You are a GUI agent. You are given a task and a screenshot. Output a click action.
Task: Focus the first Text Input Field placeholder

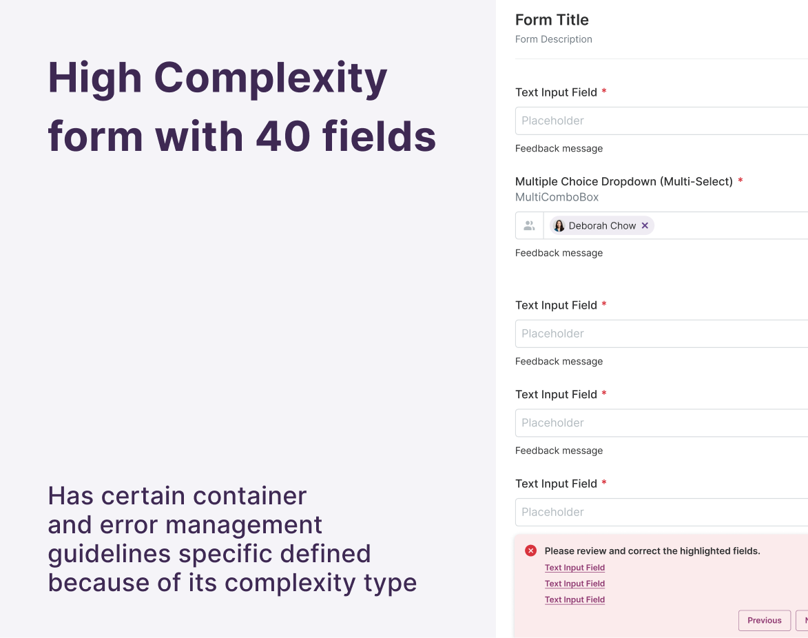[x=662, y=121]
